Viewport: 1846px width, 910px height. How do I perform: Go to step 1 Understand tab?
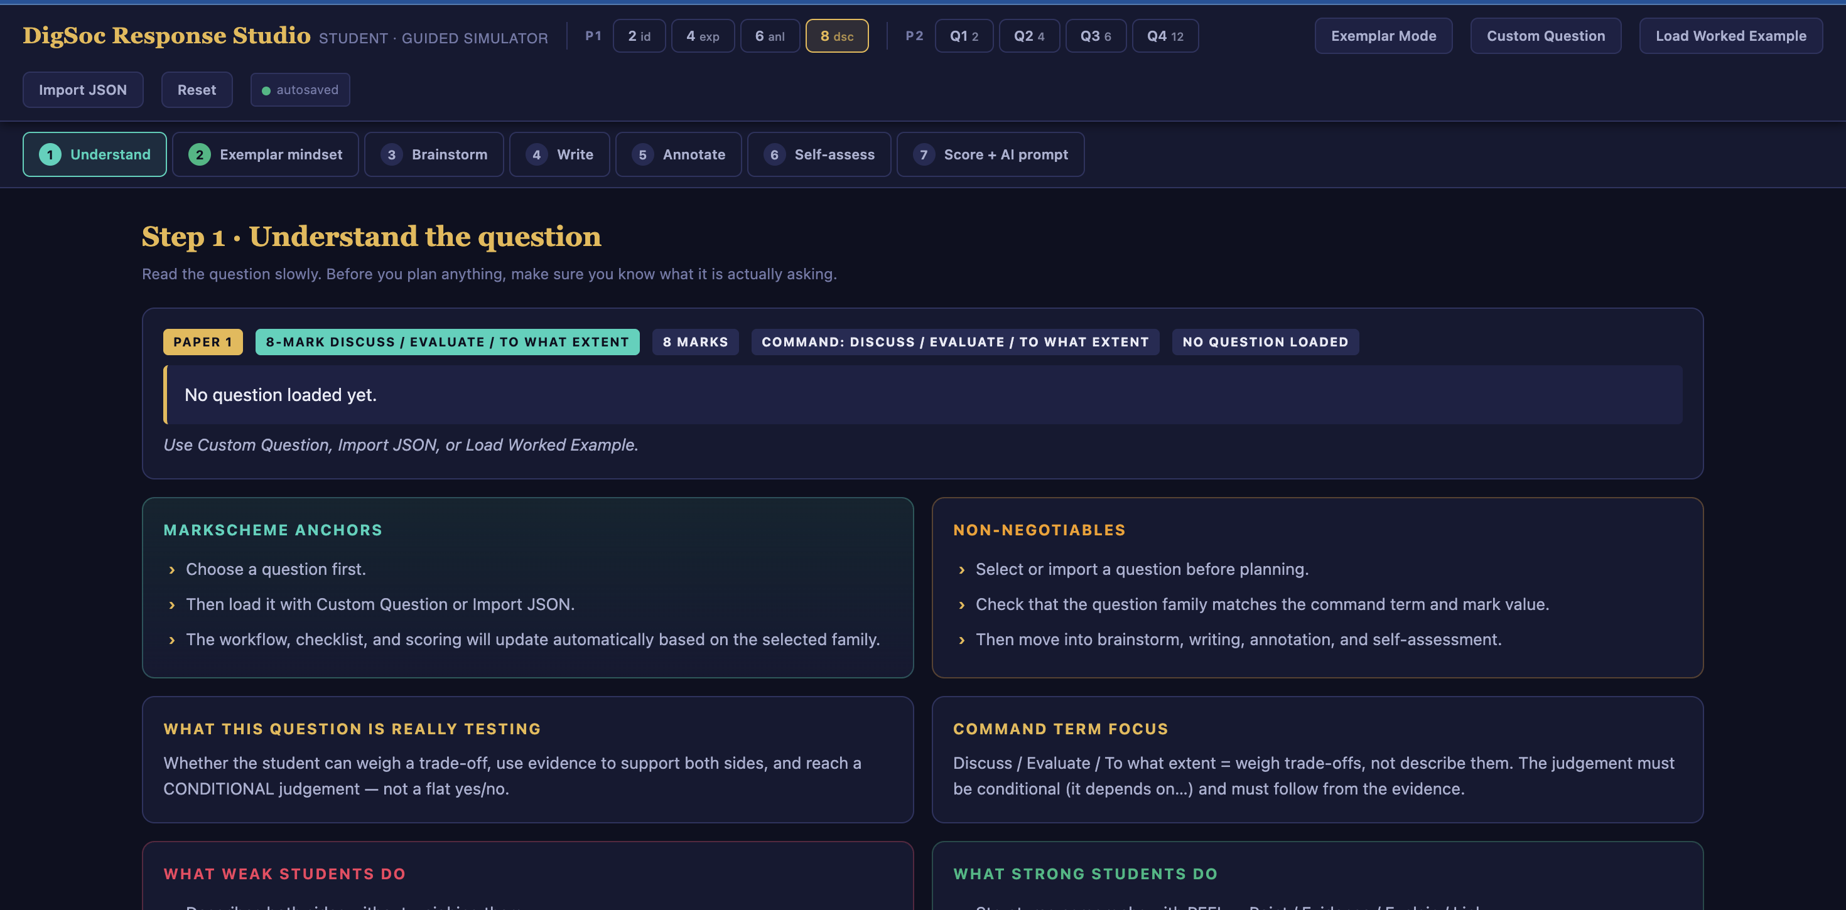coord(95,154)
